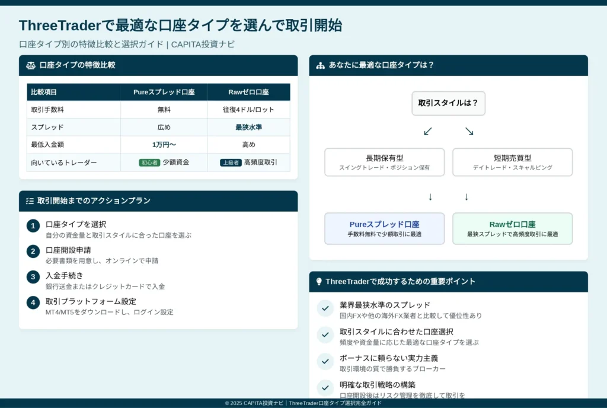Click the description 必要書類を用意し、オンラインで申請

point(102,260)
